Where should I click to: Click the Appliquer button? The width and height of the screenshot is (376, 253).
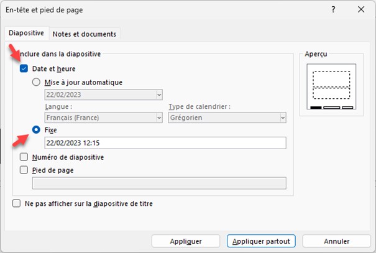pos(186,241)
